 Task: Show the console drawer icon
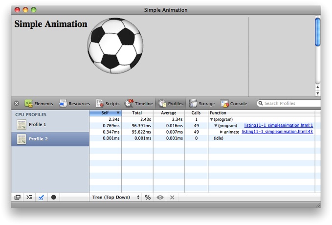point(29,197)
